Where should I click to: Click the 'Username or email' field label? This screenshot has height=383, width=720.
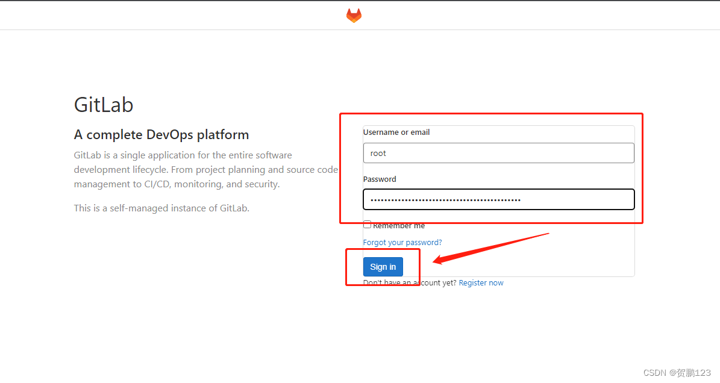pos(396,132)
